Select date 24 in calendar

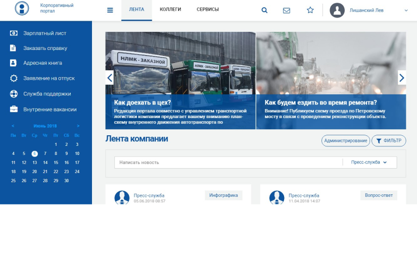77,172
